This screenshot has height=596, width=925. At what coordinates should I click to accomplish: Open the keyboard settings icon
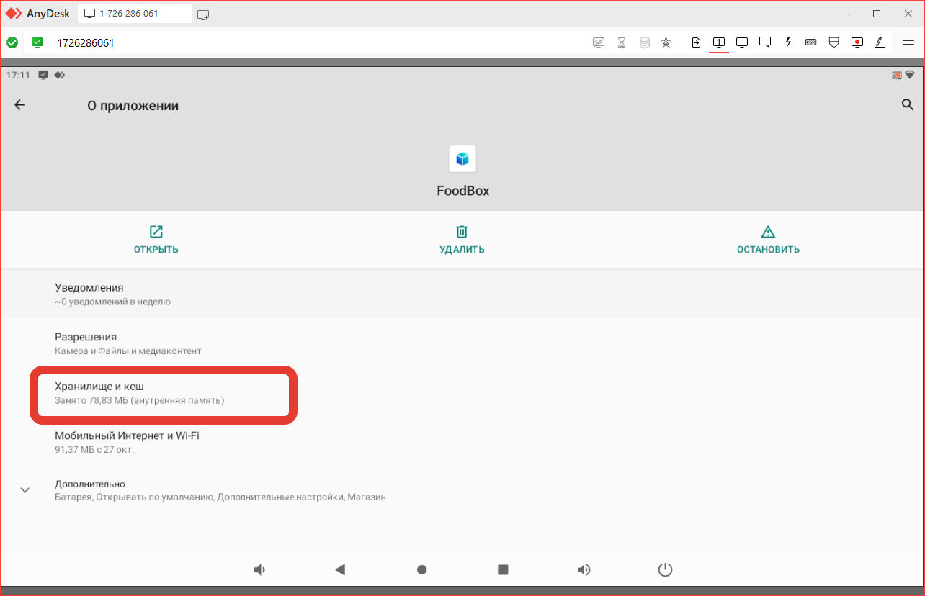click(x=811, y=42)
